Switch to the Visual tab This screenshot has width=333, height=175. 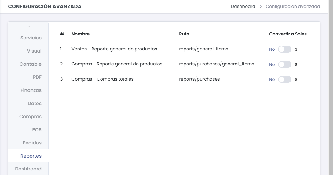[x=34, y=51]
